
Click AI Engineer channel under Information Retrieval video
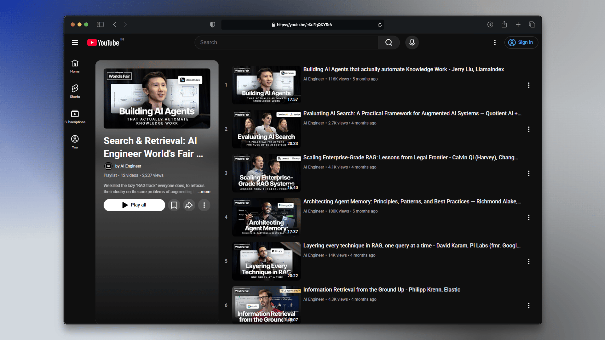314,299
